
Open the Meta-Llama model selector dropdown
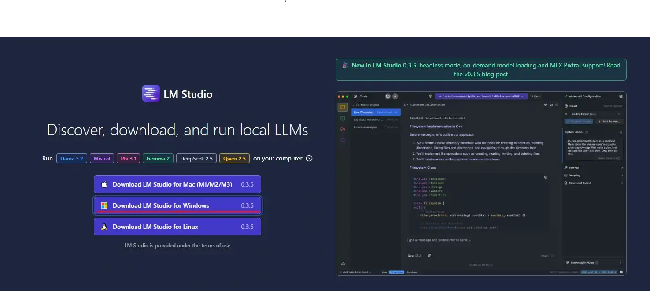[481, 96]
